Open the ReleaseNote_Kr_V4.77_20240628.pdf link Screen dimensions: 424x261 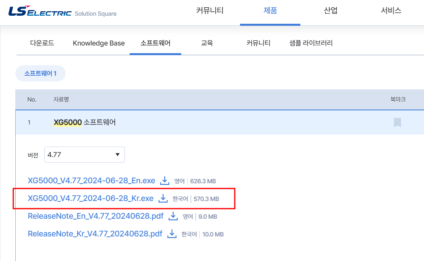click(95, 234)
